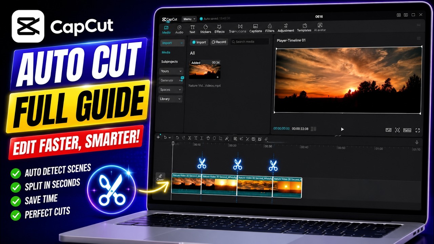Open the Player panel hamburger menu
This screenshot has height=244, width=434.
click(x=419, y=38)
